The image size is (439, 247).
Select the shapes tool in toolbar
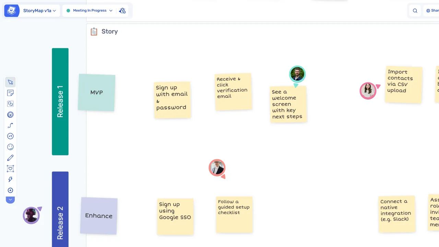tap(10, 104)
